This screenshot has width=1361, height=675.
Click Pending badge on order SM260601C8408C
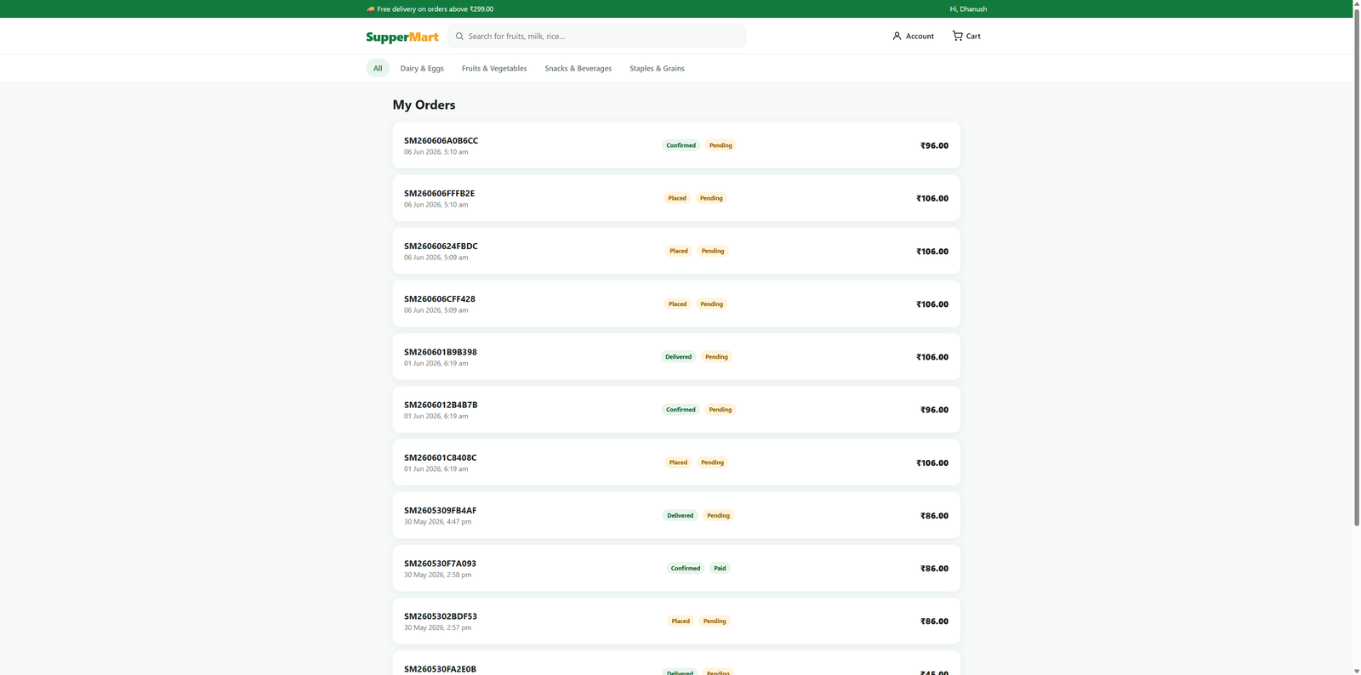(x=712, y=462)
